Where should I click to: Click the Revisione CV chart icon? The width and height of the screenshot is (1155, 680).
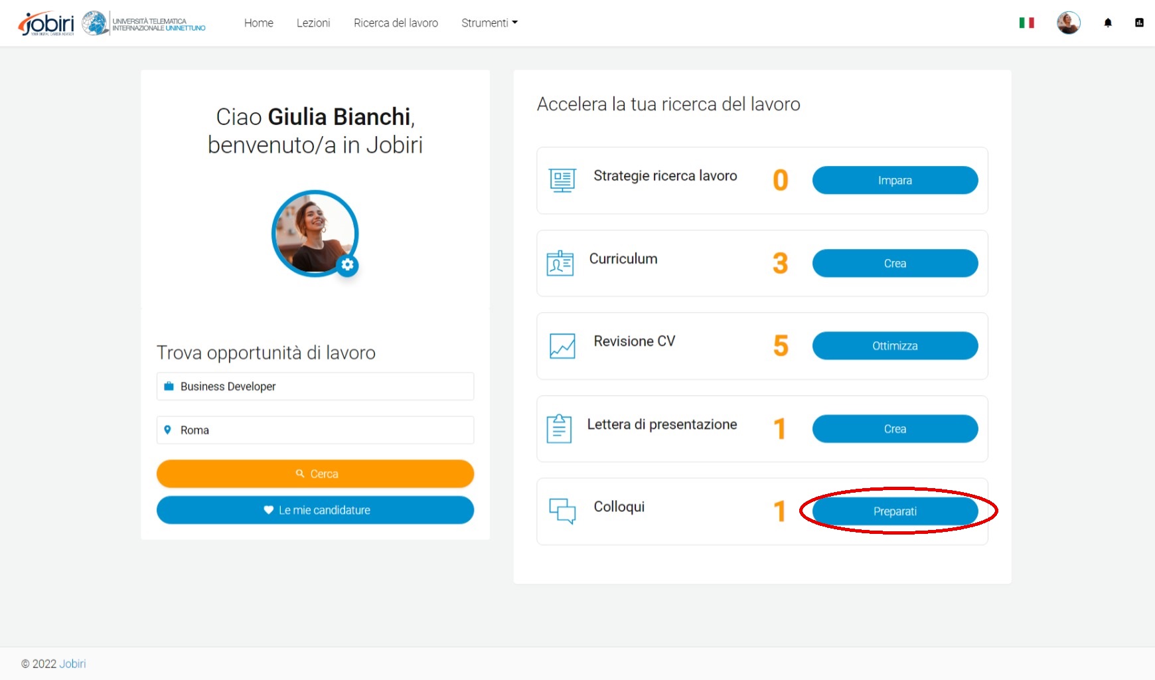[x=562, y=346]
